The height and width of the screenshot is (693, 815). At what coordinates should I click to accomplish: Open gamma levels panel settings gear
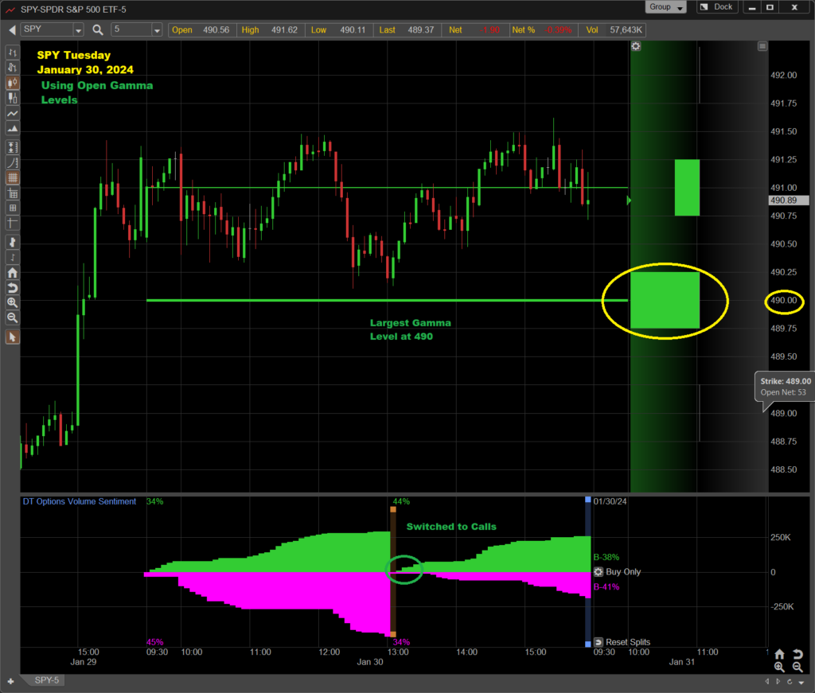(x=636, y=46)
